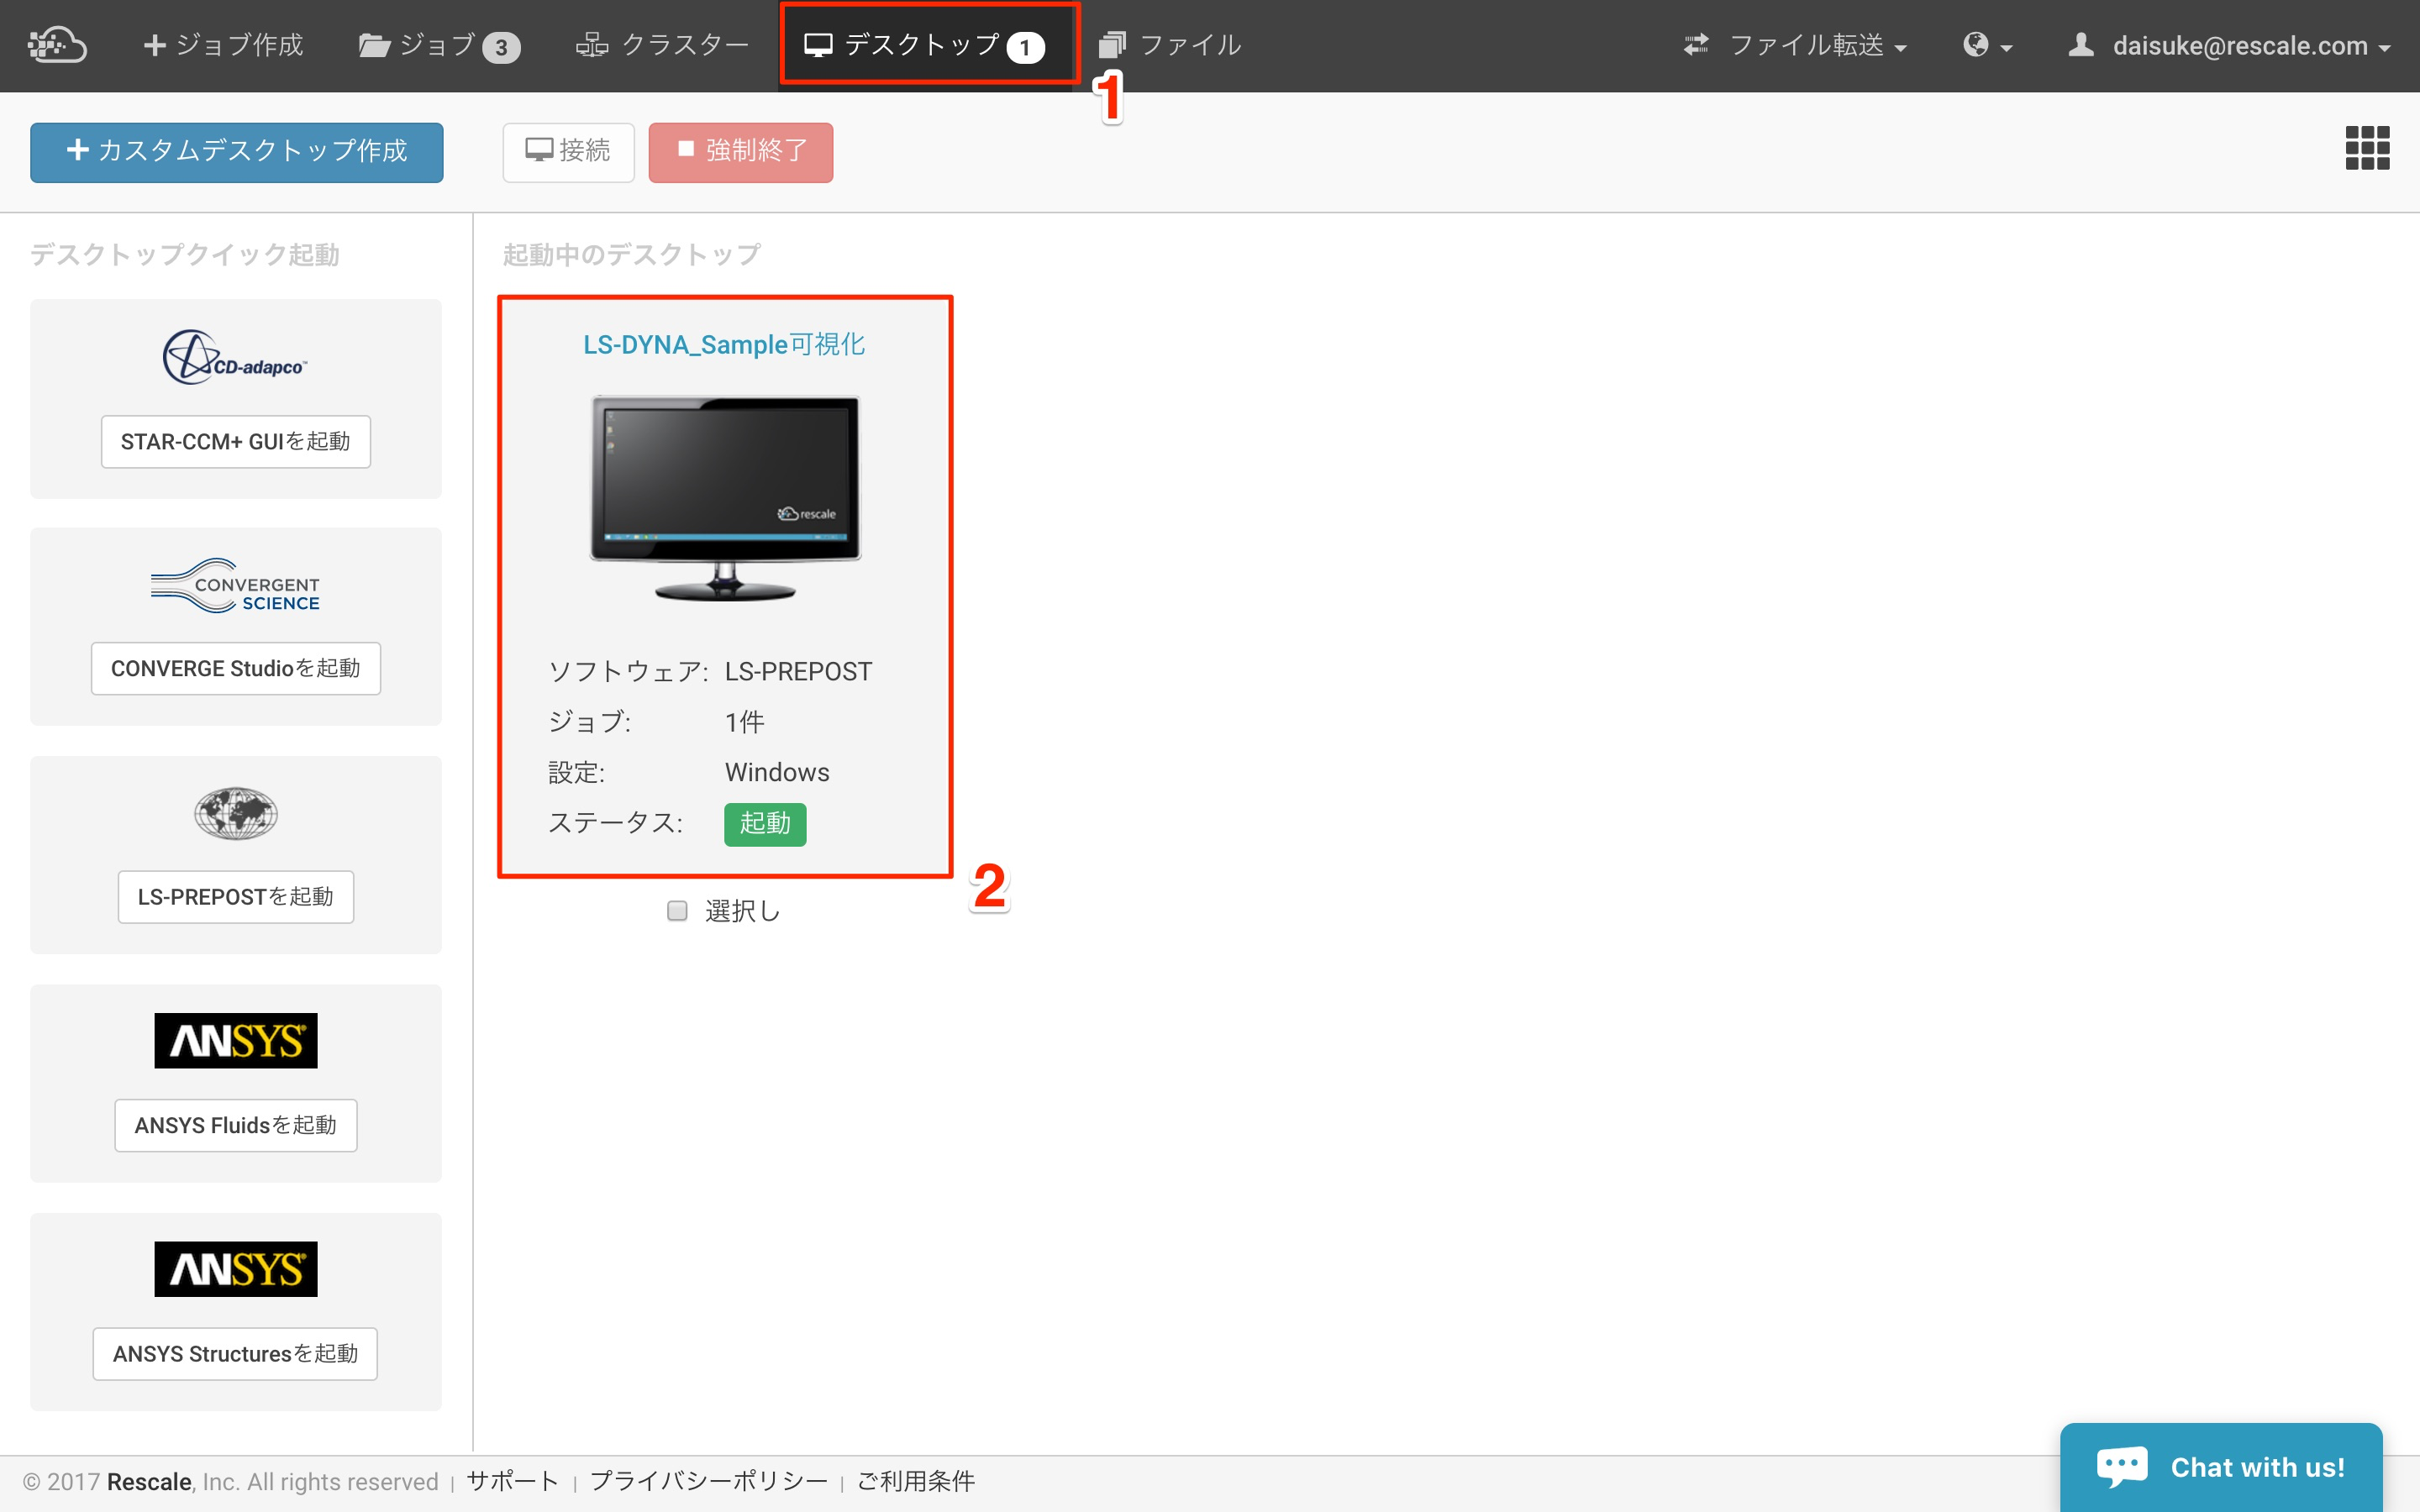Click the ANSYS logo above ANSYS Fluids
2420x1512 pixels.
click(x=235, y=1040)
